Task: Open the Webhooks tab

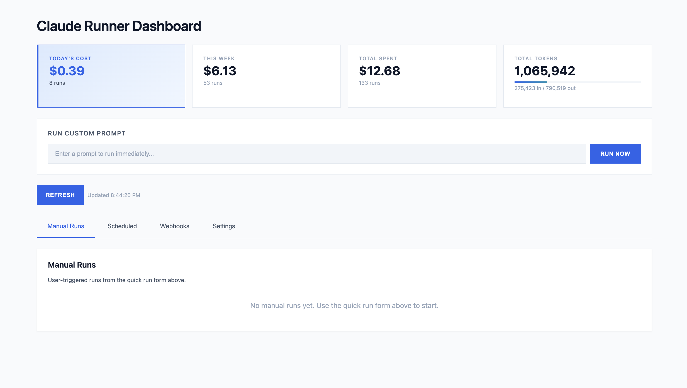Action: click(174, 226)
